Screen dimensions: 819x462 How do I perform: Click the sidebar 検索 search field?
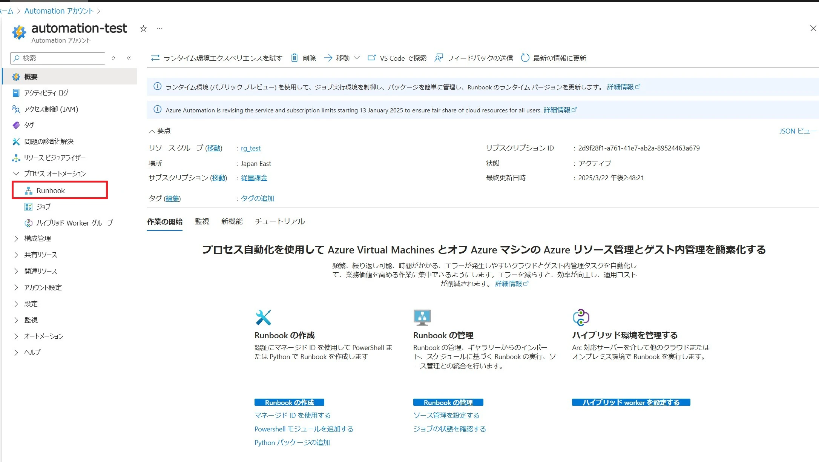point(58,58)
